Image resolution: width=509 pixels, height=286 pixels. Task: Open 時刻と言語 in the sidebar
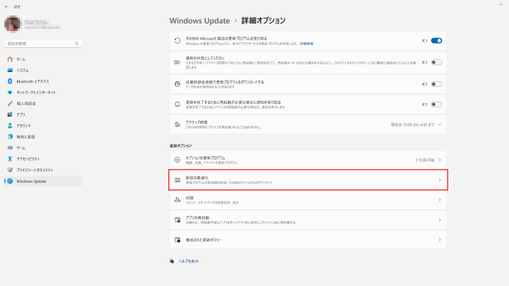(43, 137)
